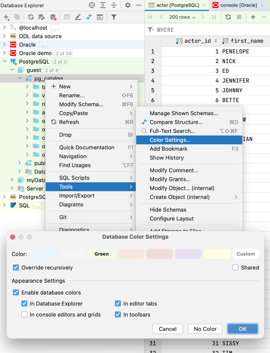The image size is (270, 353).
Task: Uncheck the Shared checkbox
Action: [235, 267]
